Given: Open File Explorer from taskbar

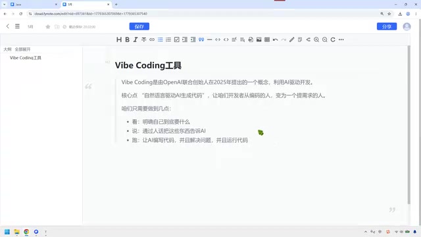Looking at the screenshot, I should point(17,232).
